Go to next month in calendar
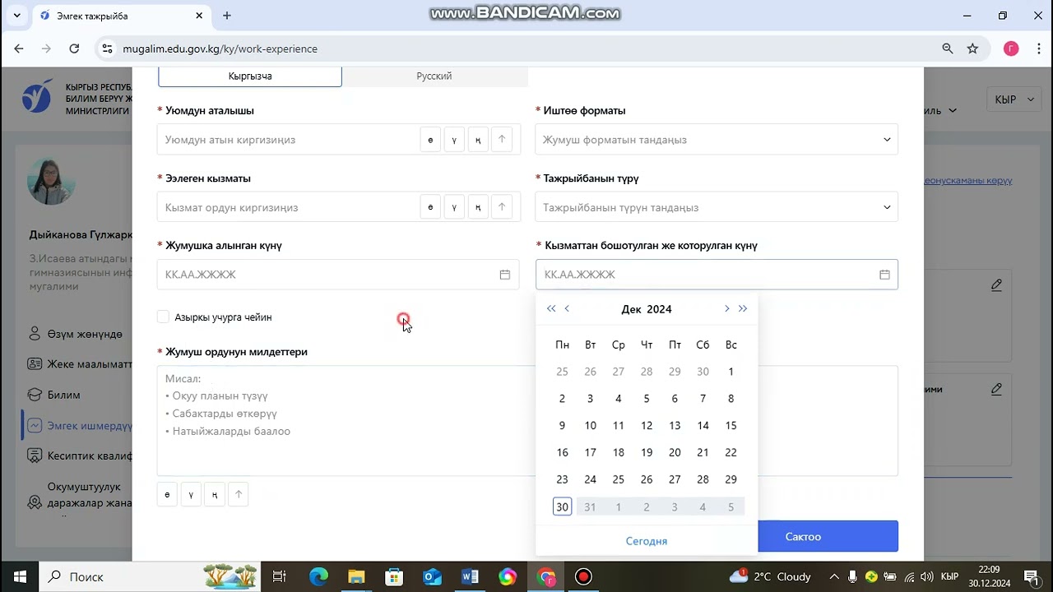 coord(726,309)
